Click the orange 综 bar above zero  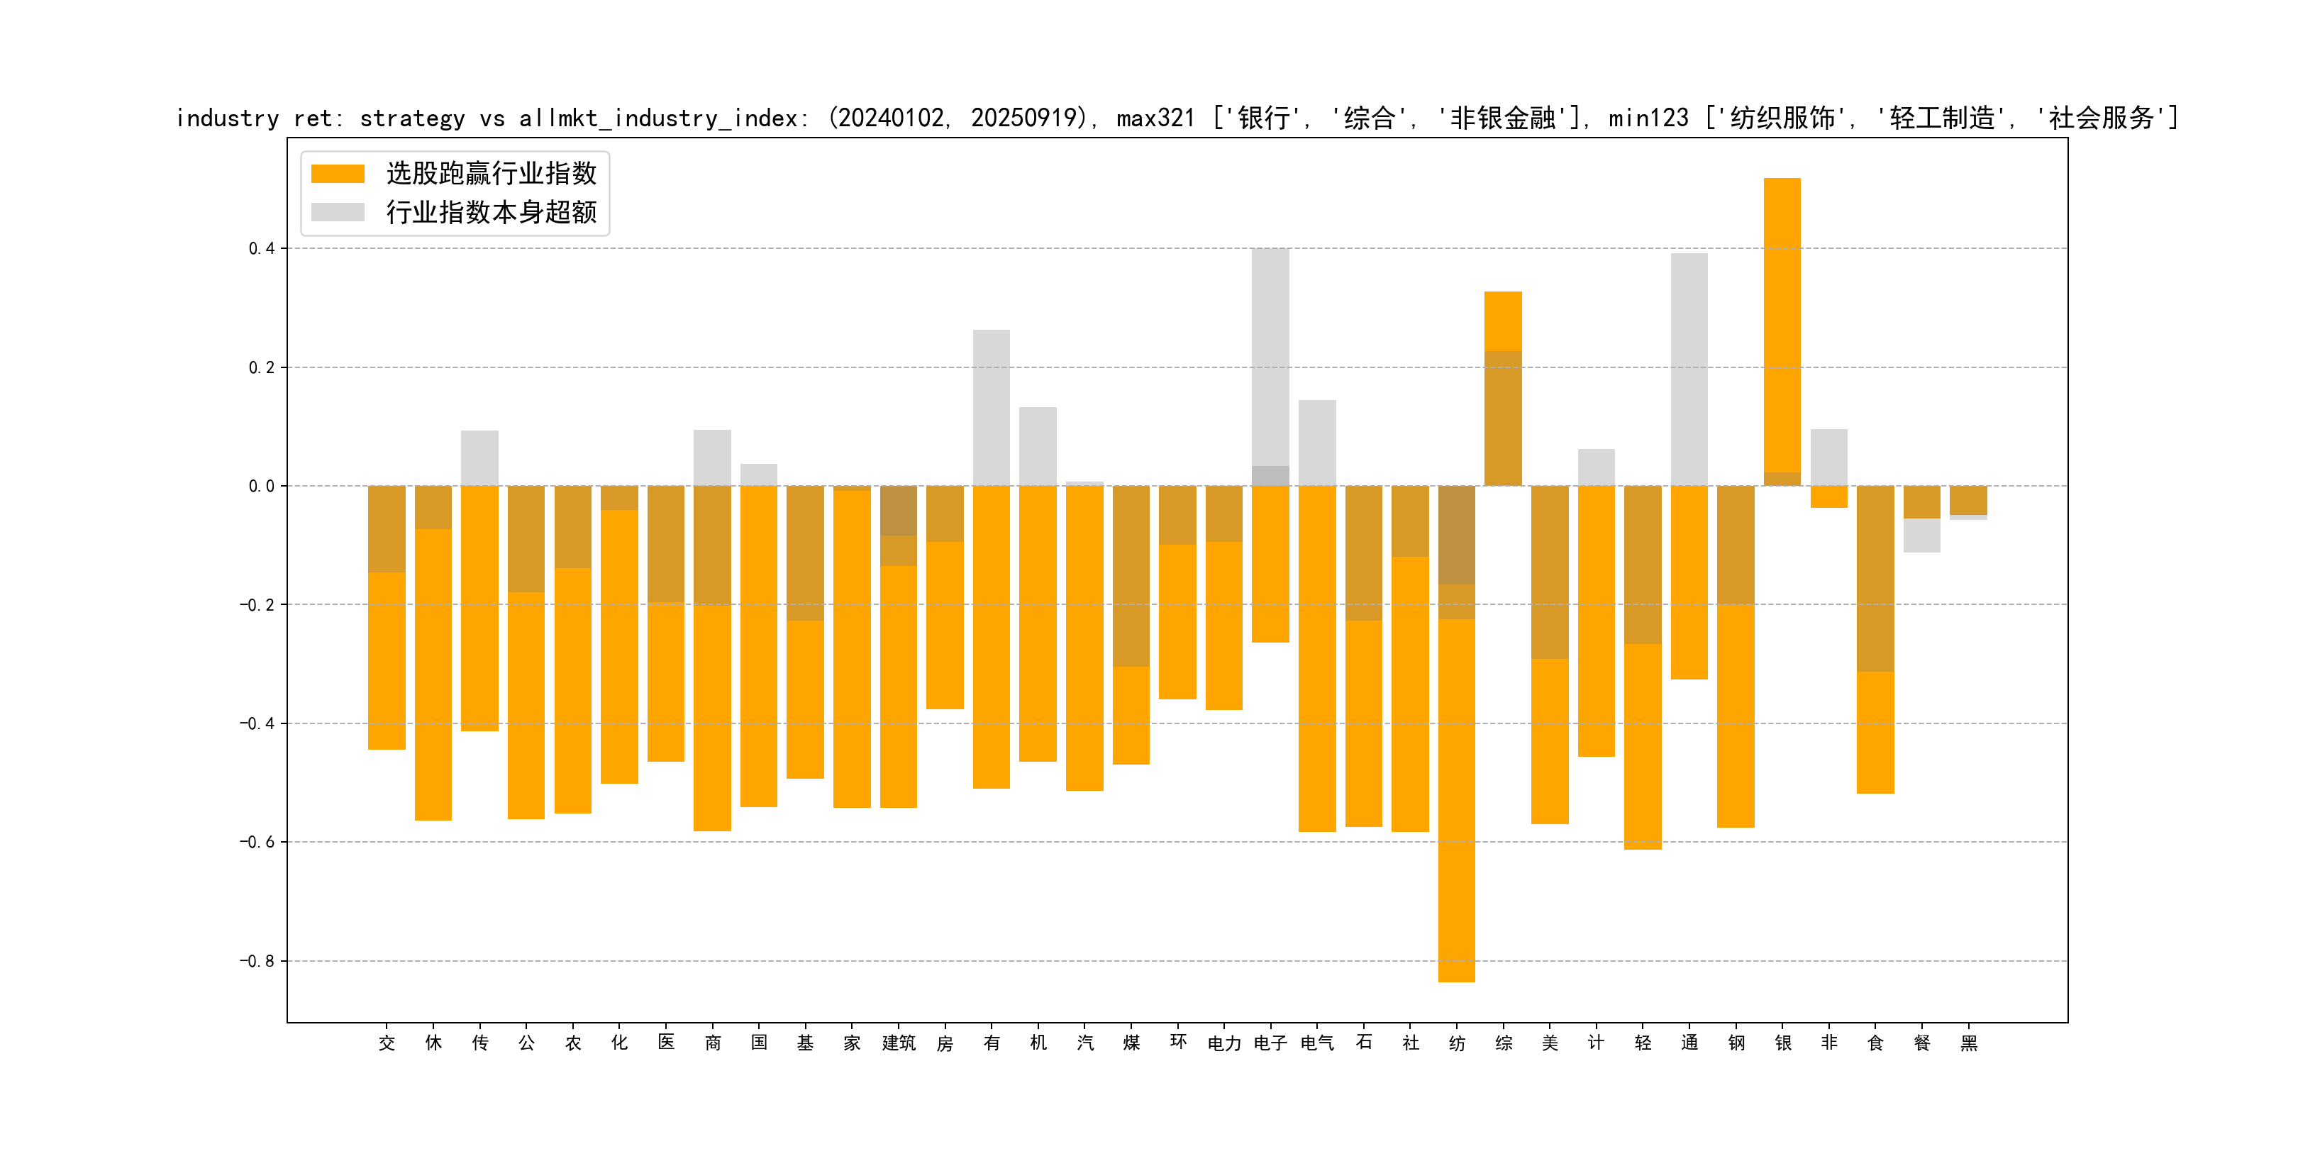point(1502,321)
